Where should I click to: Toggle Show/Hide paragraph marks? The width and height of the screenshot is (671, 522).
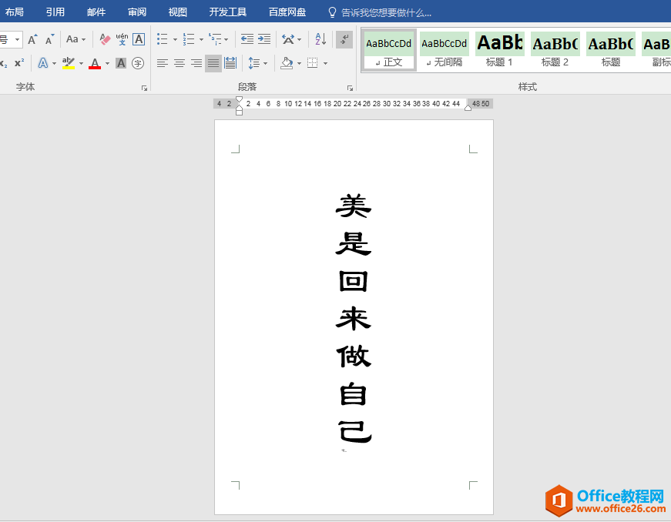click(344, 39)
